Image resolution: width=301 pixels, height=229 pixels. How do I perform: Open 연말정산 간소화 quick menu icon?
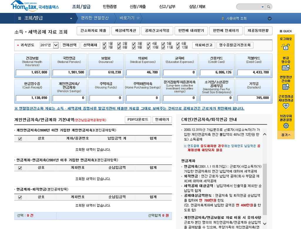click(x=286, y=86)
